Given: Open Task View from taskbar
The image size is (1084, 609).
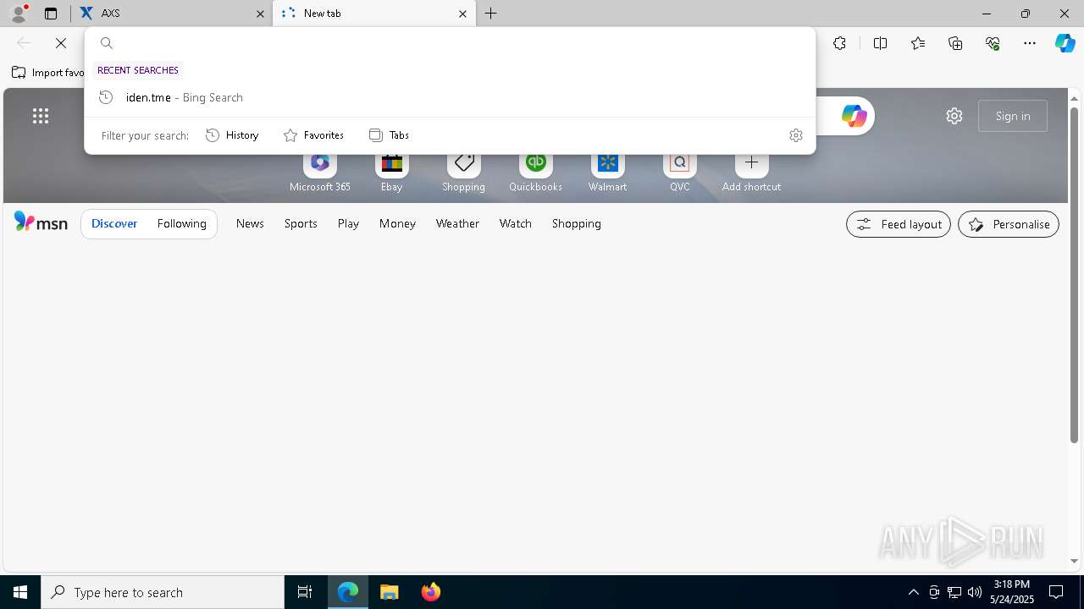Looking at the screenshot, I should pyautogui.click(x=305, y=592).
